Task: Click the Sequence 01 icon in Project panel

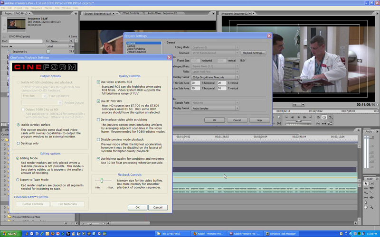Action: 9,51
